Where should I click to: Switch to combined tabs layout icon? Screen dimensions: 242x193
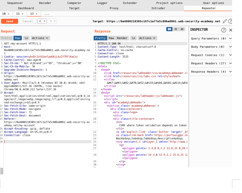click(182, 29)
